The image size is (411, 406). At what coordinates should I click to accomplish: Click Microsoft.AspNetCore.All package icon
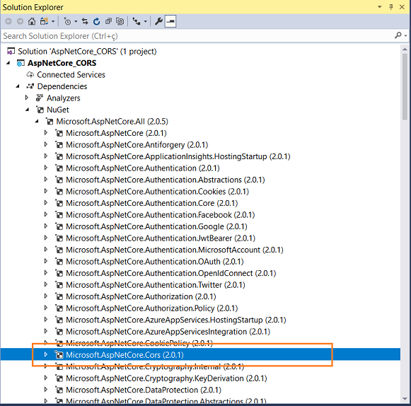[50, 122]
